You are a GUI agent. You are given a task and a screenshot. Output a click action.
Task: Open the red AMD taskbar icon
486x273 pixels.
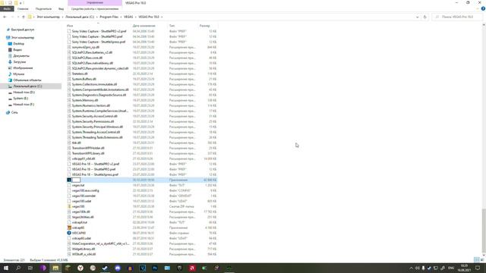click(192, 268)
